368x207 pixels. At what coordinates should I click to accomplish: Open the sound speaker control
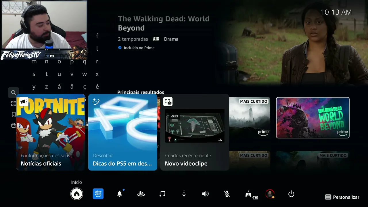point(205,194)
